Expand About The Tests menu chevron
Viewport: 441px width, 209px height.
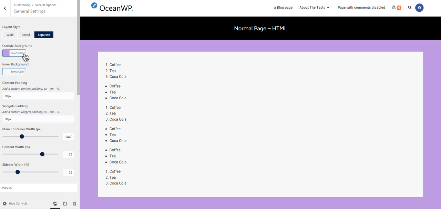(x=328, y=8)
